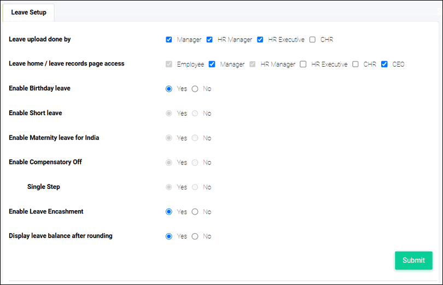Select No for Enable Birthday leave

tap(195, 89)
